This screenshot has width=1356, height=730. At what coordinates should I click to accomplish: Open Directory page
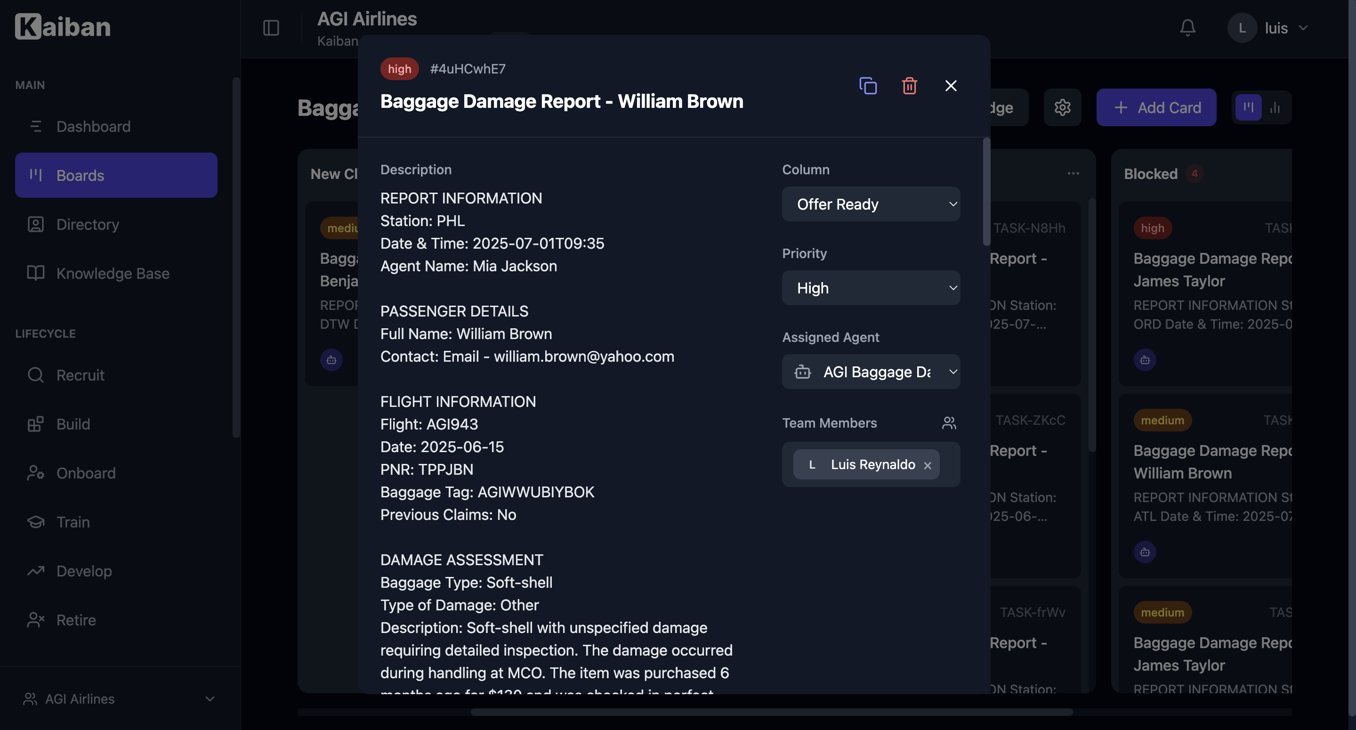point(116,224)
